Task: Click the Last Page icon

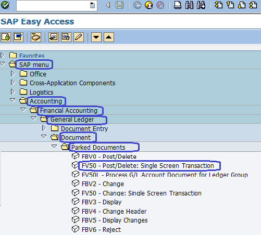Action: [x=253, y=5]
